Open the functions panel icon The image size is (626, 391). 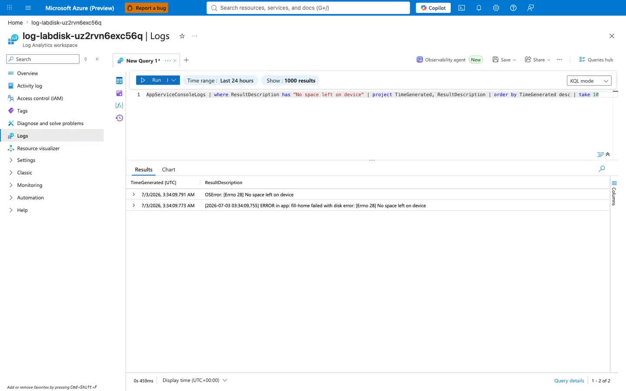pos(120,106)
